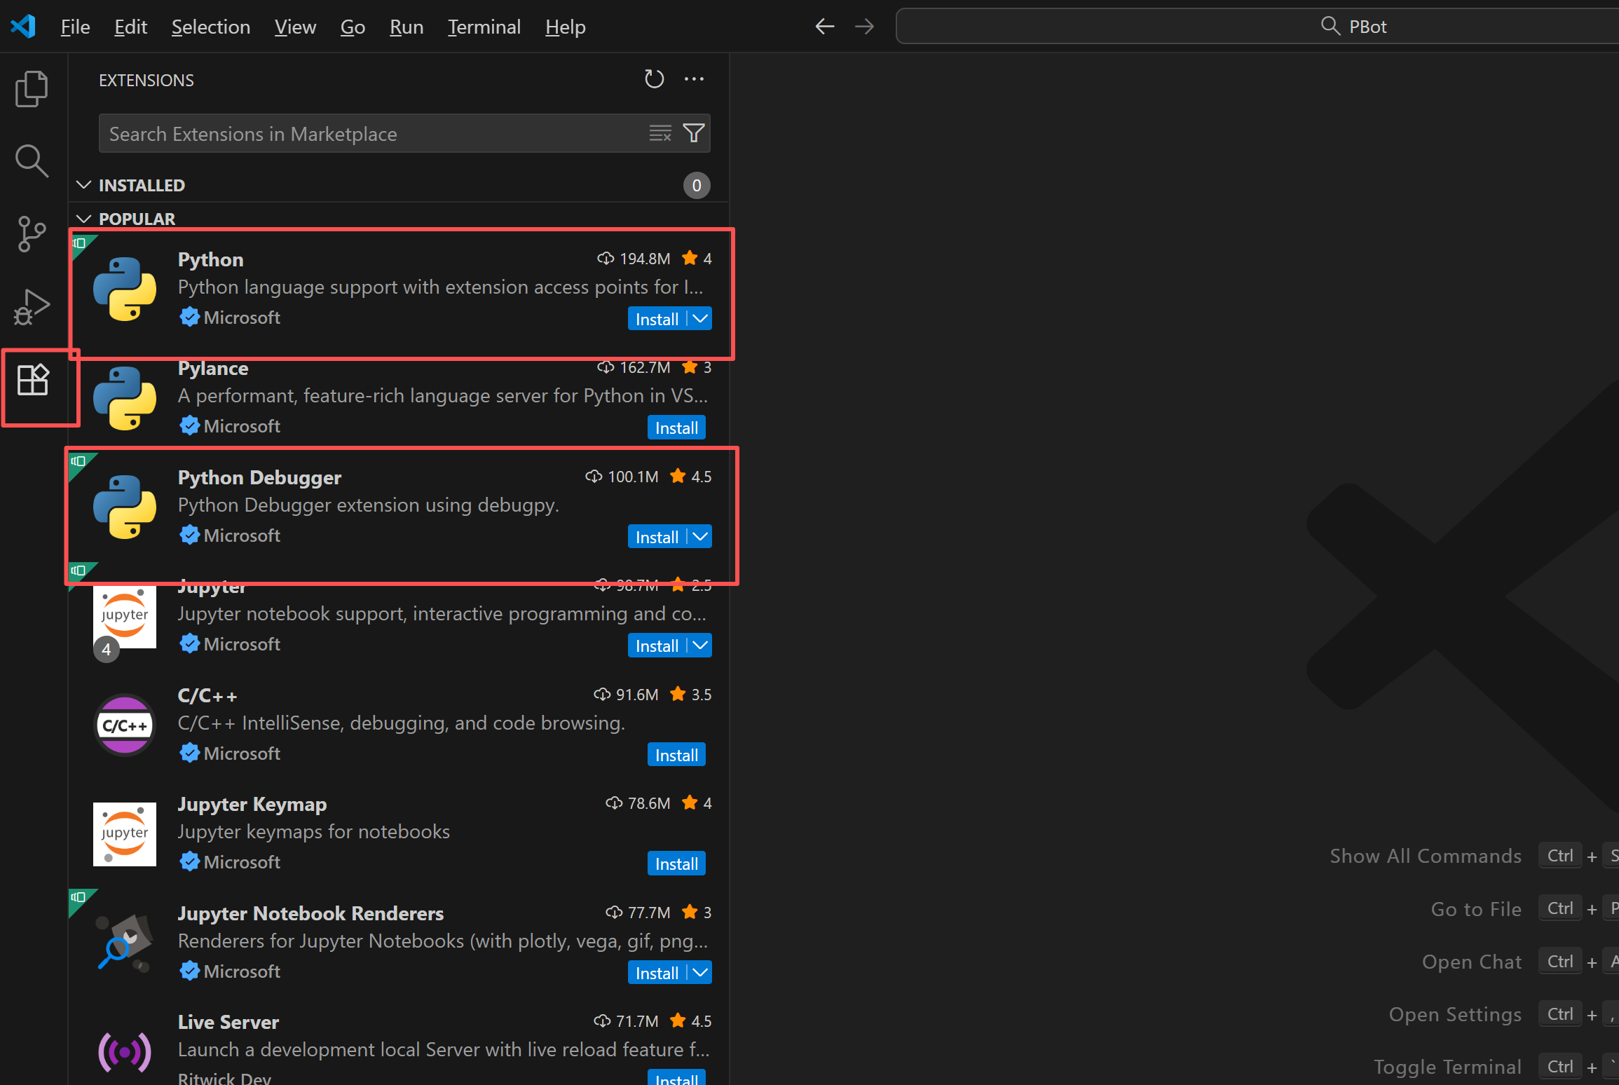Go back with the left arrow
Screen dimensions: 1619x1085
click(825, 27)
